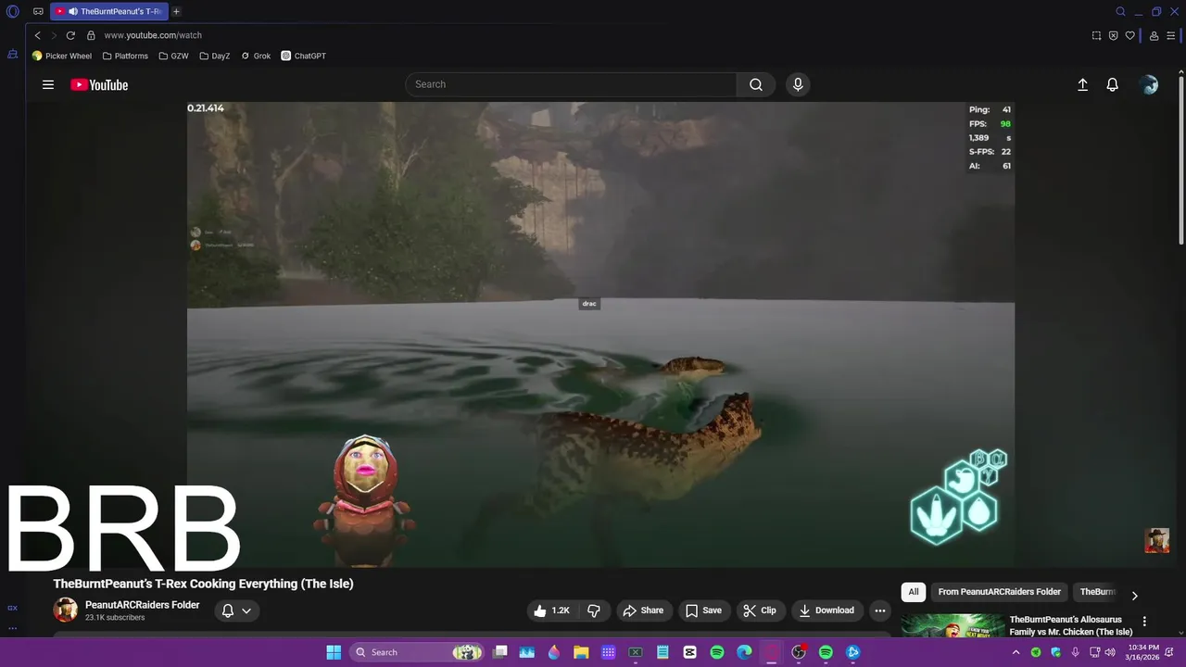Open YouTube notifications bell in header

click(x=1113, y=84)
